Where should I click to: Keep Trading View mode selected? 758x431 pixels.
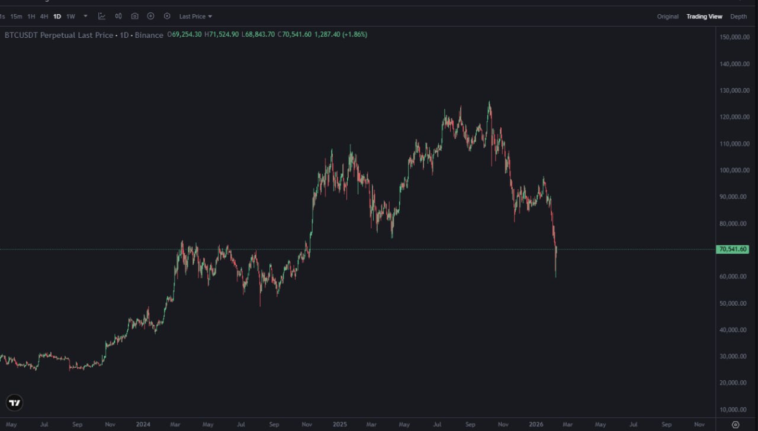[704, 16]
